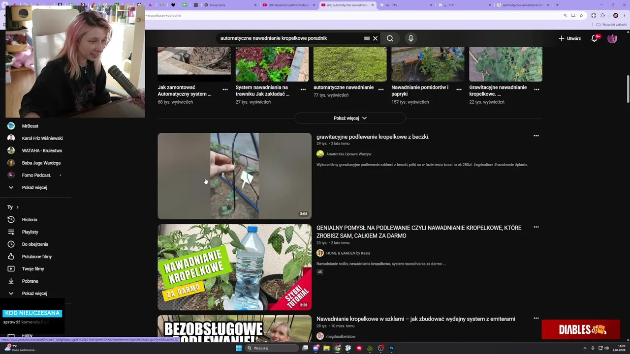Open a new browser tab with plus
The height and width of the screenshot is (354, 630).
tap(557, 5)
